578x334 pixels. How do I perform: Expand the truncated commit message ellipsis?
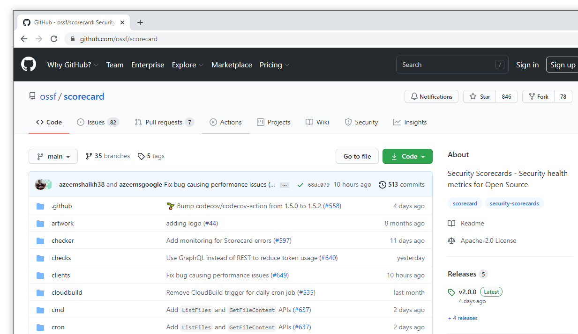coord(284,185)
